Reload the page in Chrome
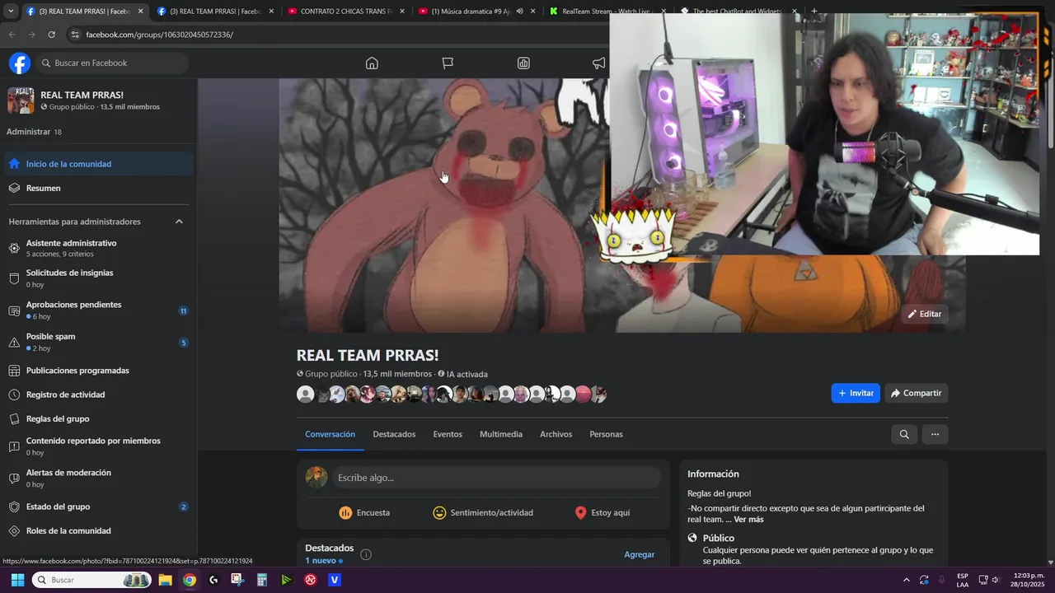The image size is (1055, 593). (51, 35)
